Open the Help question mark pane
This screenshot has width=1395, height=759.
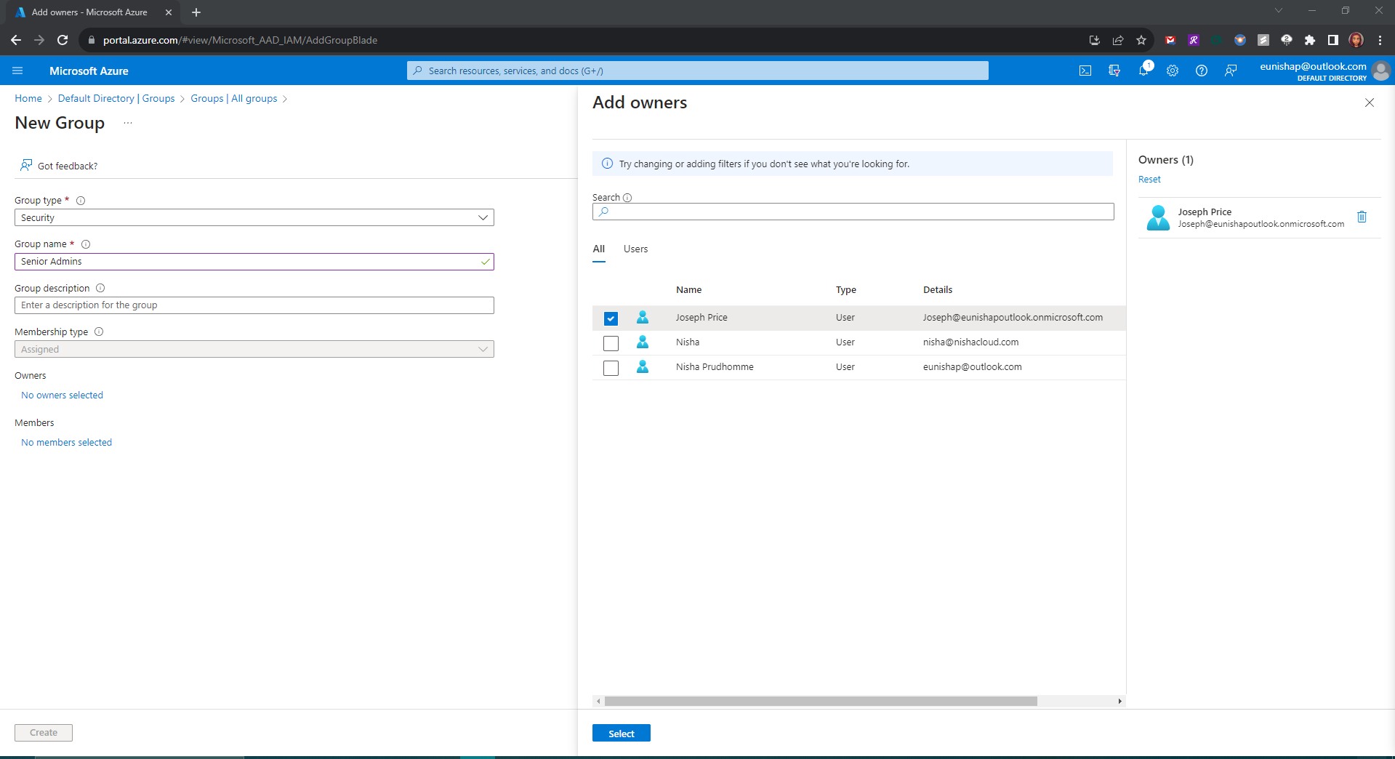(x=1201, y=71)
